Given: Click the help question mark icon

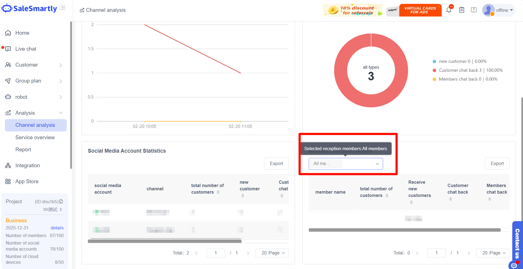Looking at the screenshot, I should [474, 10].
